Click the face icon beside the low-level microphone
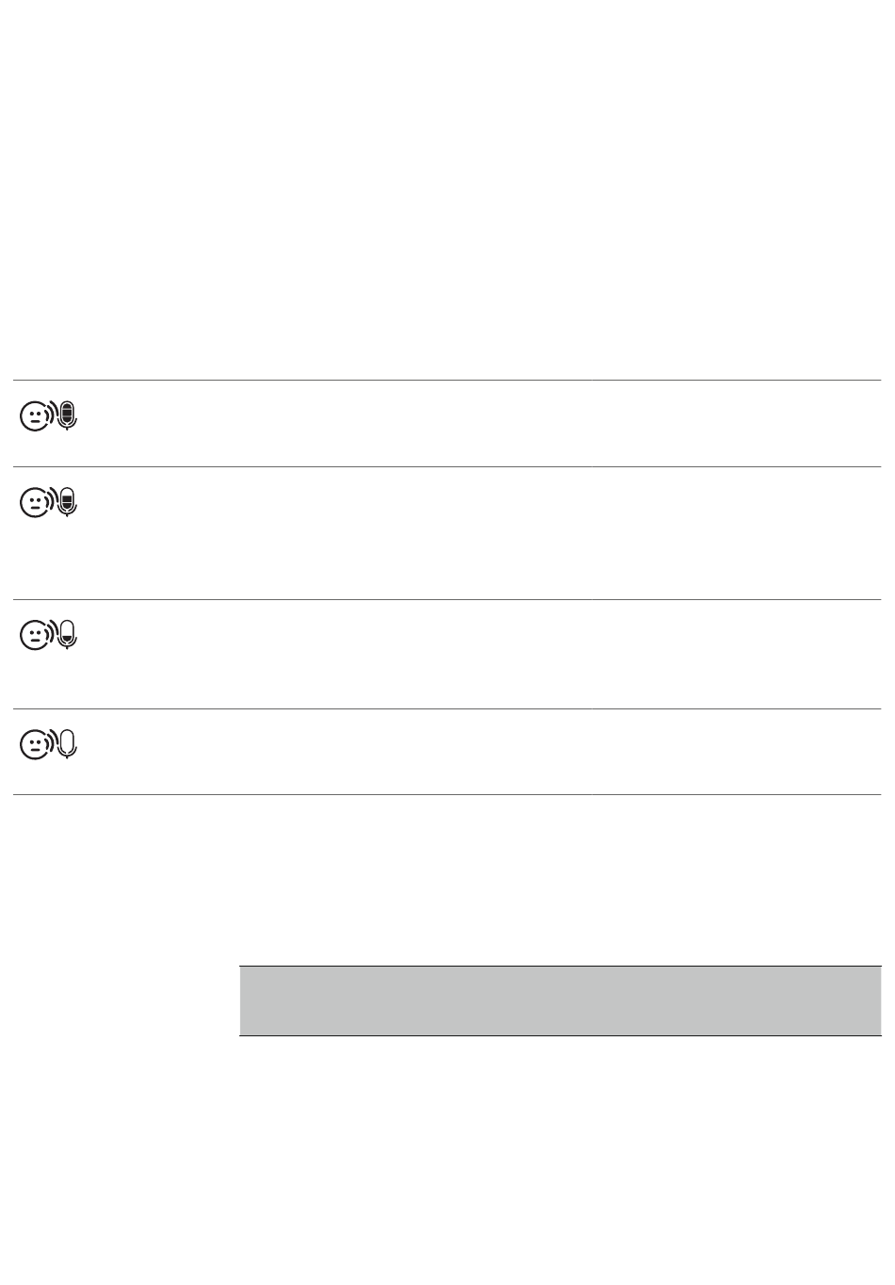This screenshot has width=895, height=1285. coord(35,636)
